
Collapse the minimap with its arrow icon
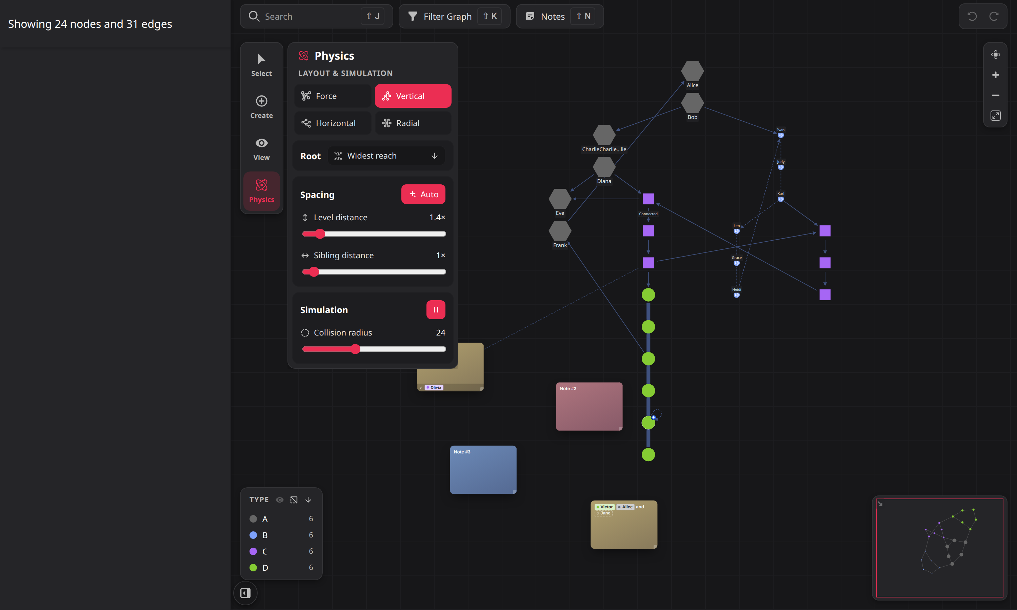point(880,503)
